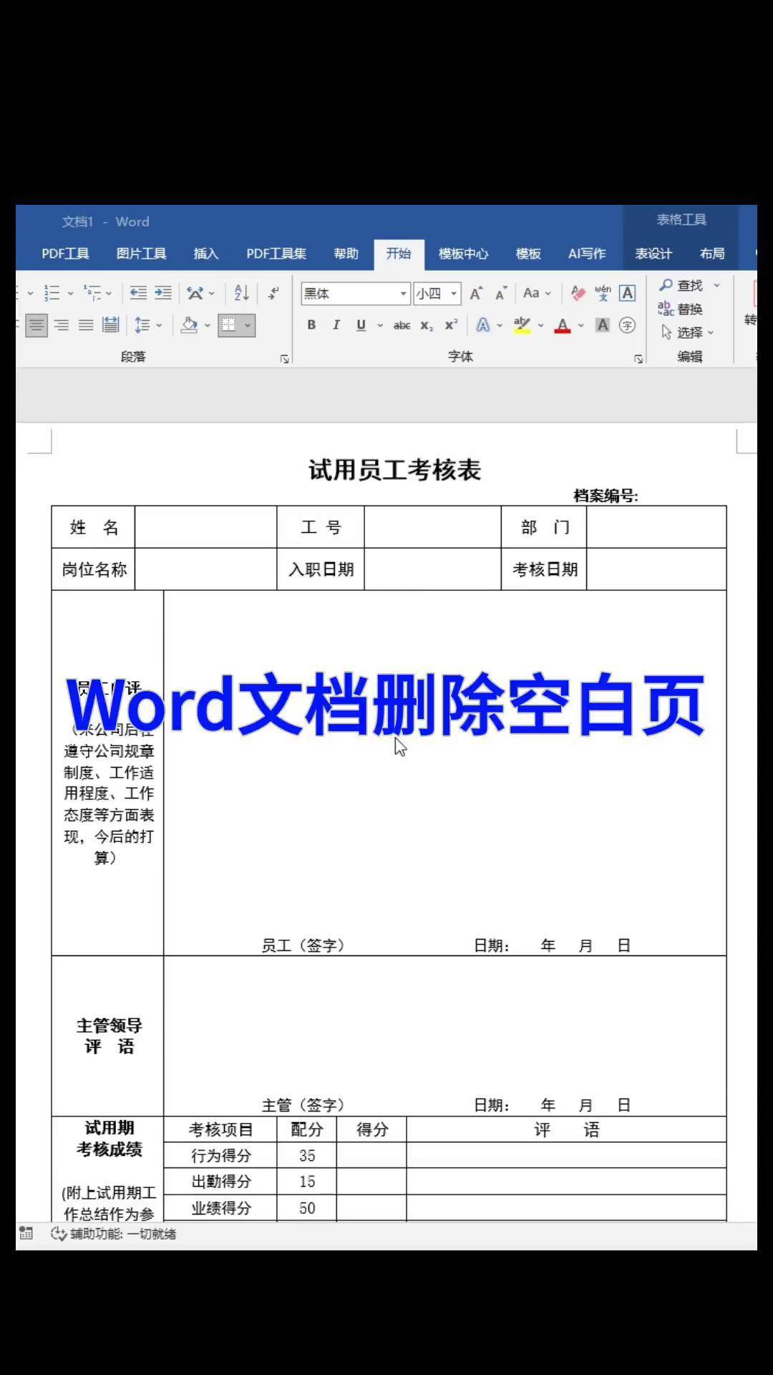Expand the highlight color dropdown arrow
The height and width of the screenshot is (1375, 773).
(540, 326)
